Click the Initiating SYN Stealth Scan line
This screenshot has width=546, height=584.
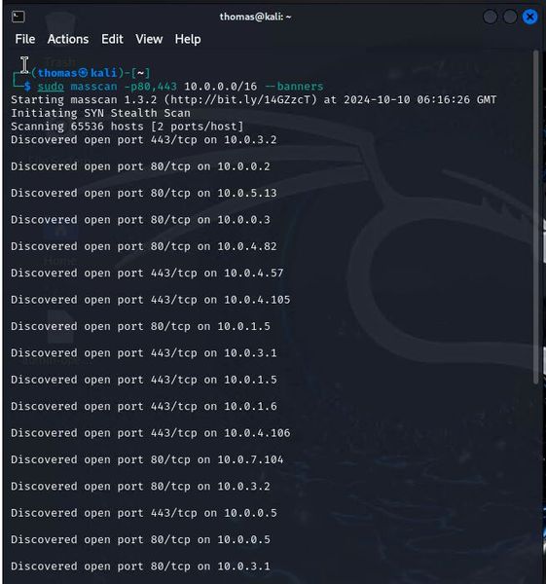coord(100,113)
